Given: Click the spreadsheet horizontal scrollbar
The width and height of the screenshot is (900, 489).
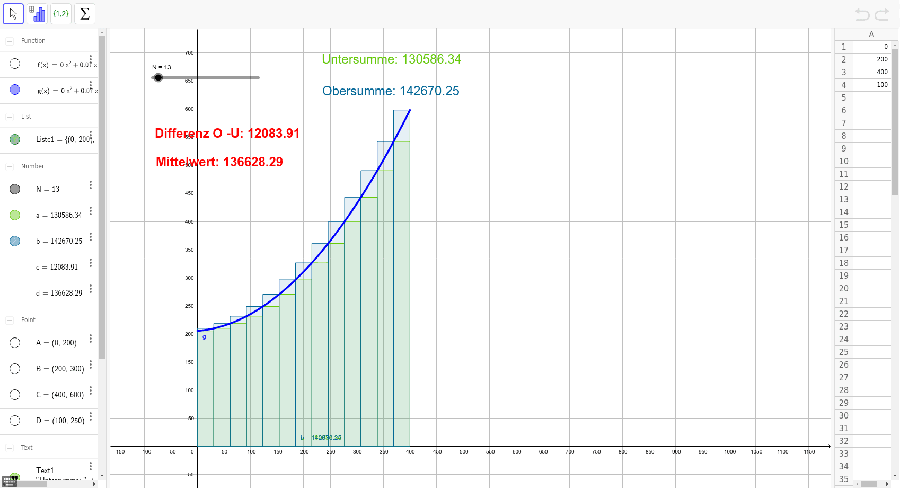Looking at the screenshot, I should click(x=869, y=484).
